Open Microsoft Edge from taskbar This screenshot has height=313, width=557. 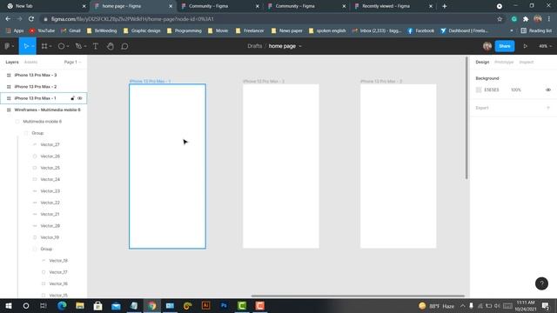pos(62,305)
